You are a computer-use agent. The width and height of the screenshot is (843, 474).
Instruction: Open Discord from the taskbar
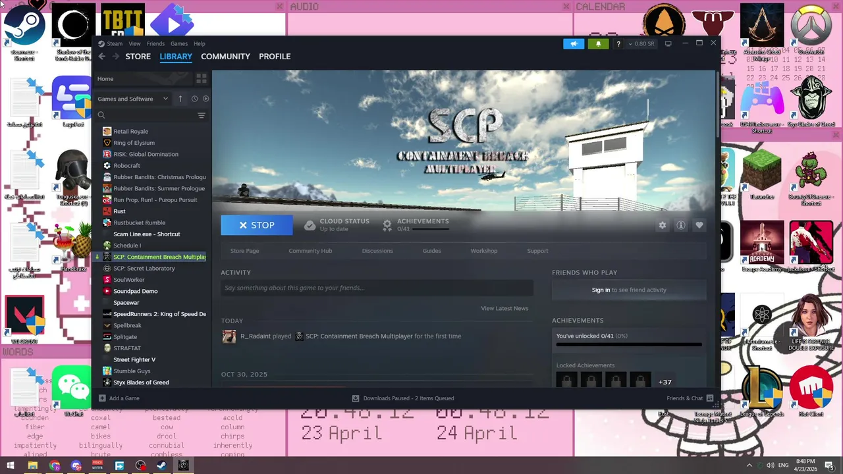tap(76, 465)
